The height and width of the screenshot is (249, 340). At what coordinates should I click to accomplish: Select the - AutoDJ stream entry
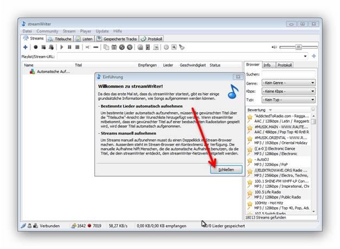click(278, 162)
